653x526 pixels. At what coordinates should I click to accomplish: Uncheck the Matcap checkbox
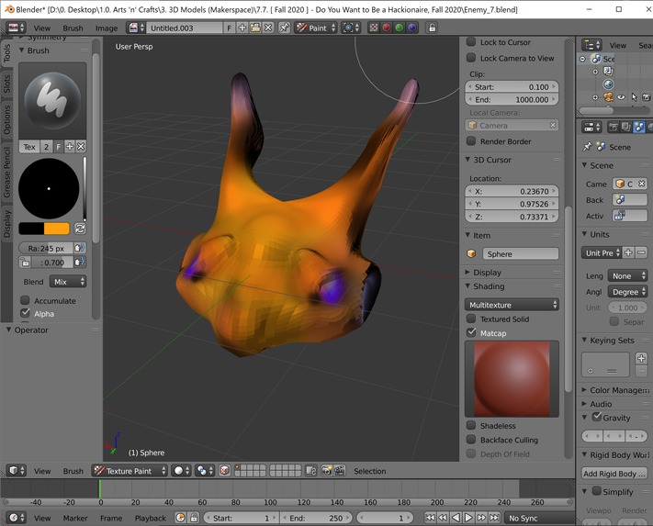(x=471, y=333)
